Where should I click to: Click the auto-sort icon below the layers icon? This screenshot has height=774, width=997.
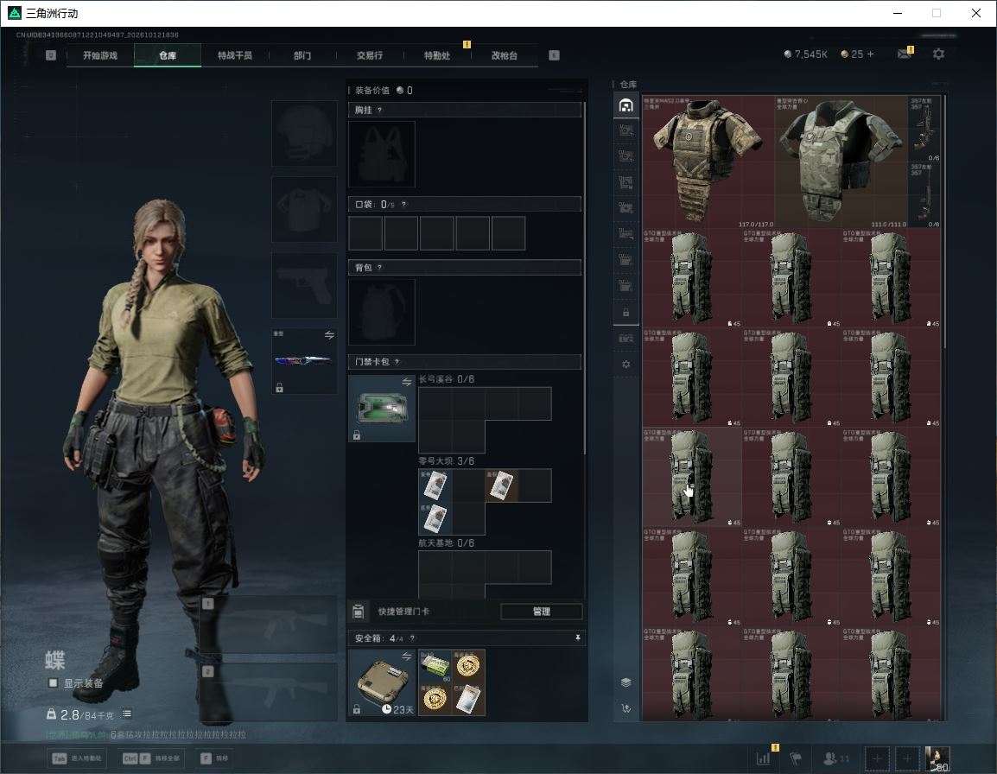(626, 708)
